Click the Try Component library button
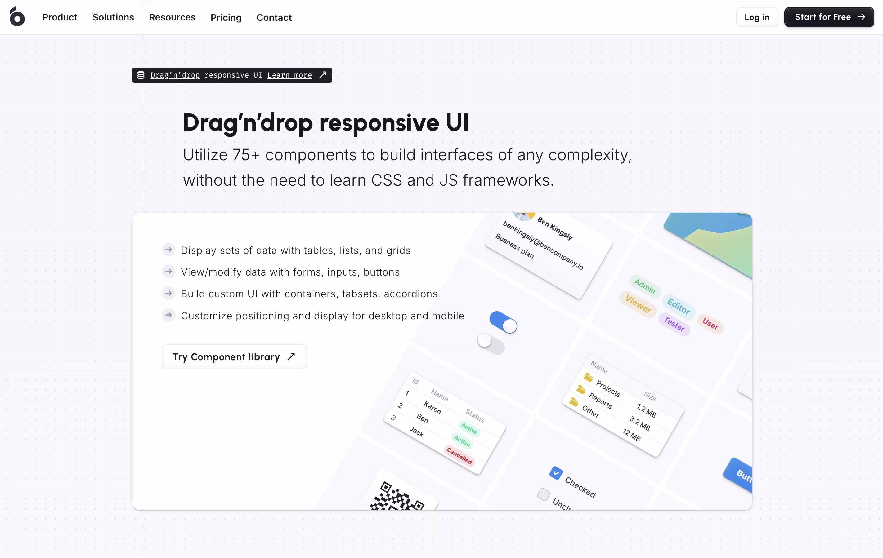This screenshot has height=558, width=883. [234, 357]
